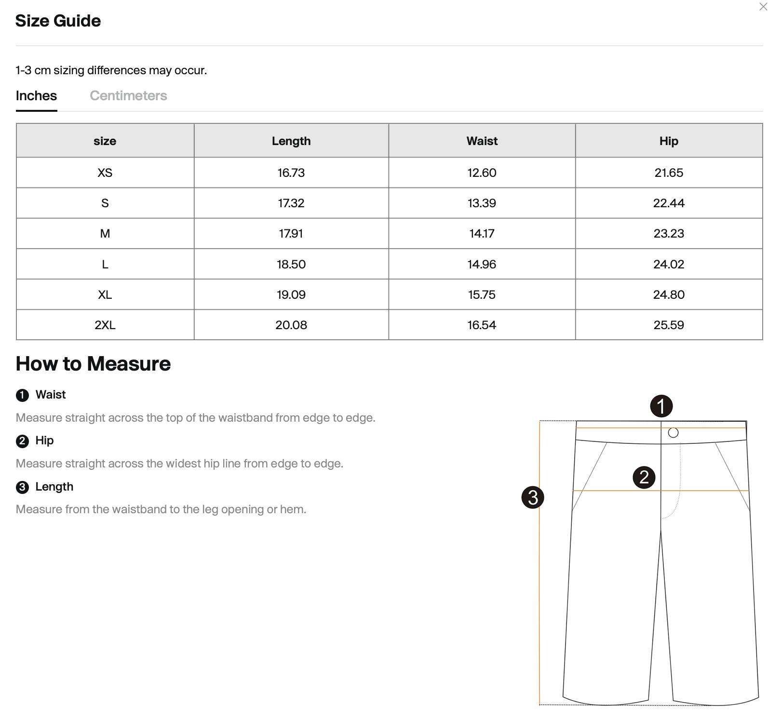Viewport: 781px width, 719px height.
Task: Click the Hip column header
Action: coord(669,141)
